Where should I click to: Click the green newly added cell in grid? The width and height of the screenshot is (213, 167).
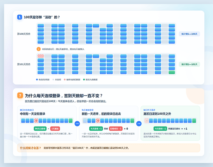[x=172, y=72]
